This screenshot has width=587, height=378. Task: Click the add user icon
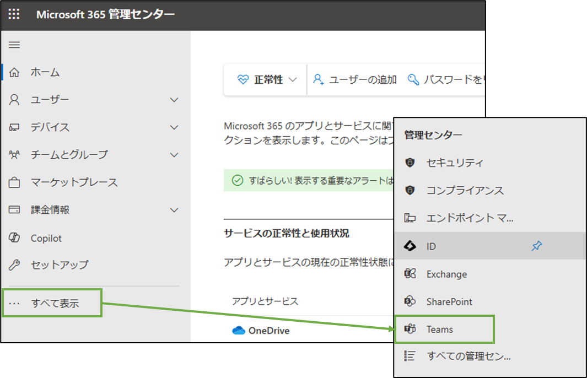(x=318, y=79)
